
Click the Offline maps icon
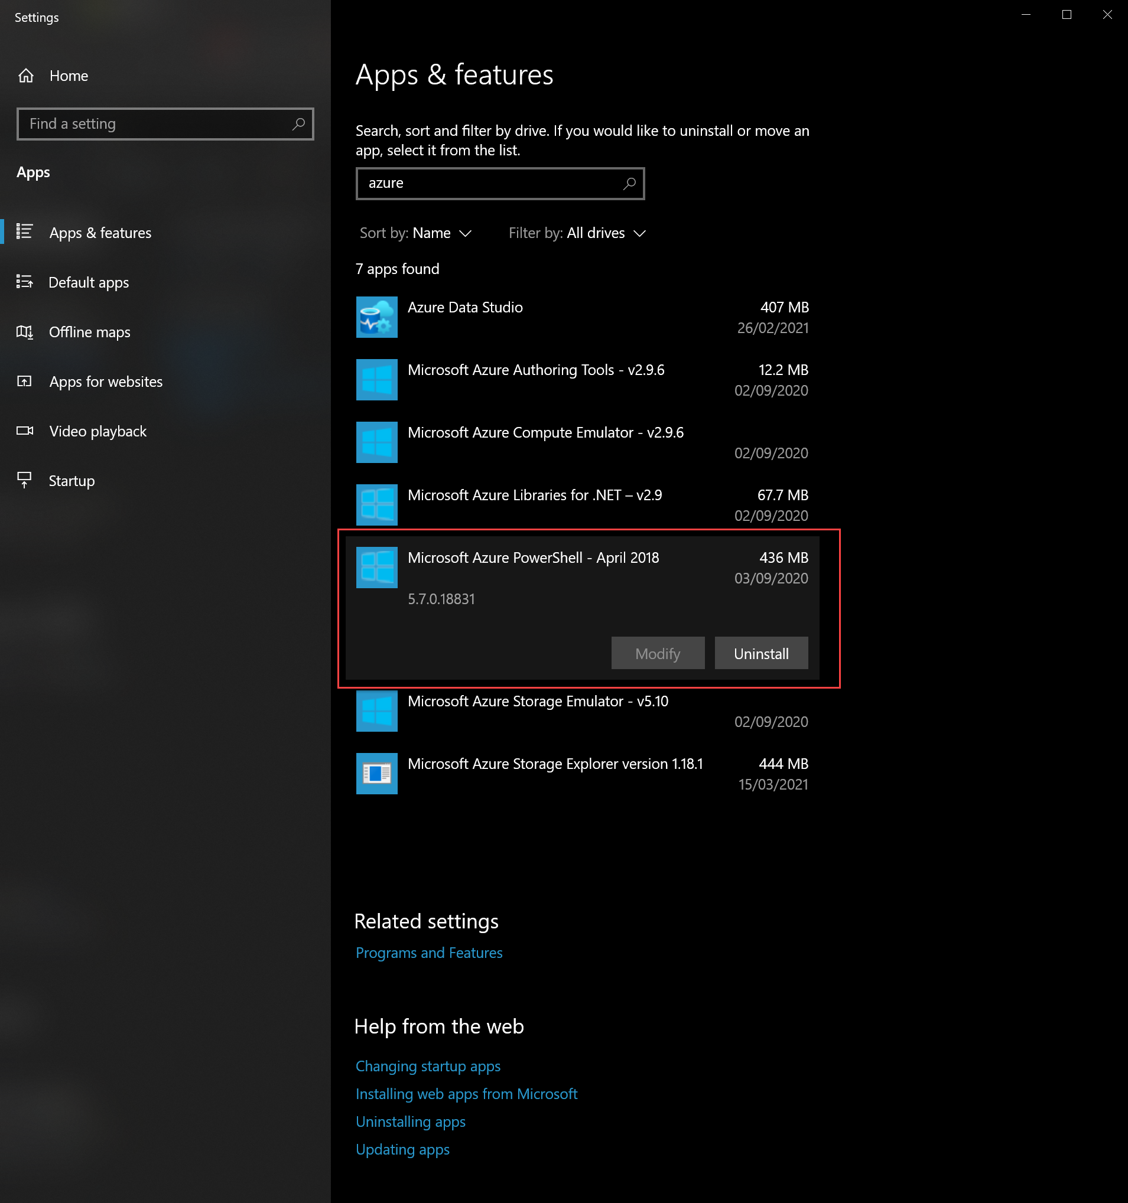pyautogui.click(x=24, y=332)
